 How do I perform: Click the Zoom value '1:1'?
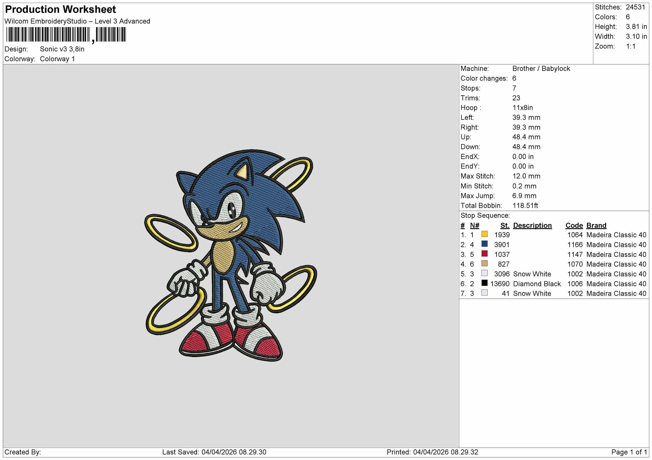[631, 47]
